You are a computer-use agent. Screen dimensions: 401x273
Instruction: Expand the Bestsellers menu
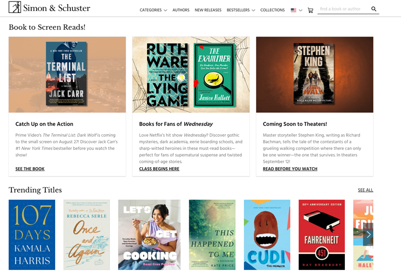[241, 10]
